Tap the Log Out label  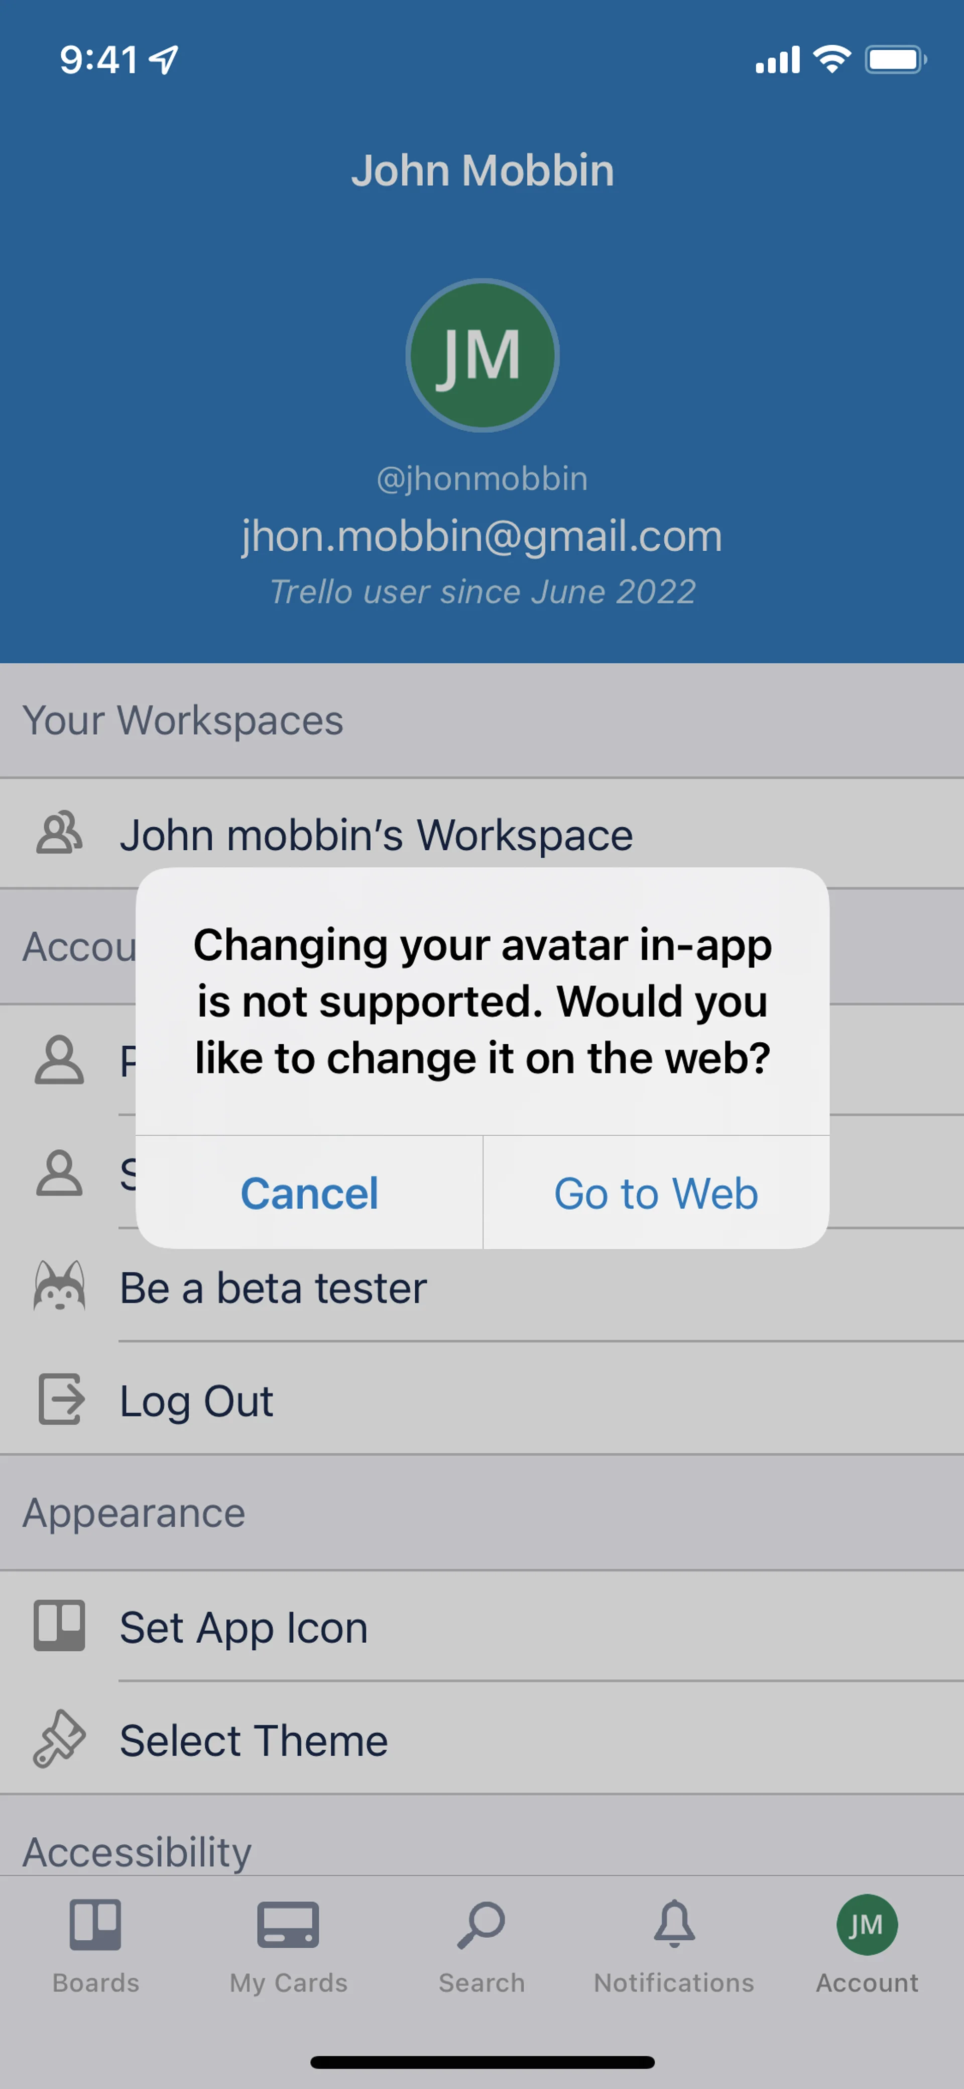(x=196, y=1401)
